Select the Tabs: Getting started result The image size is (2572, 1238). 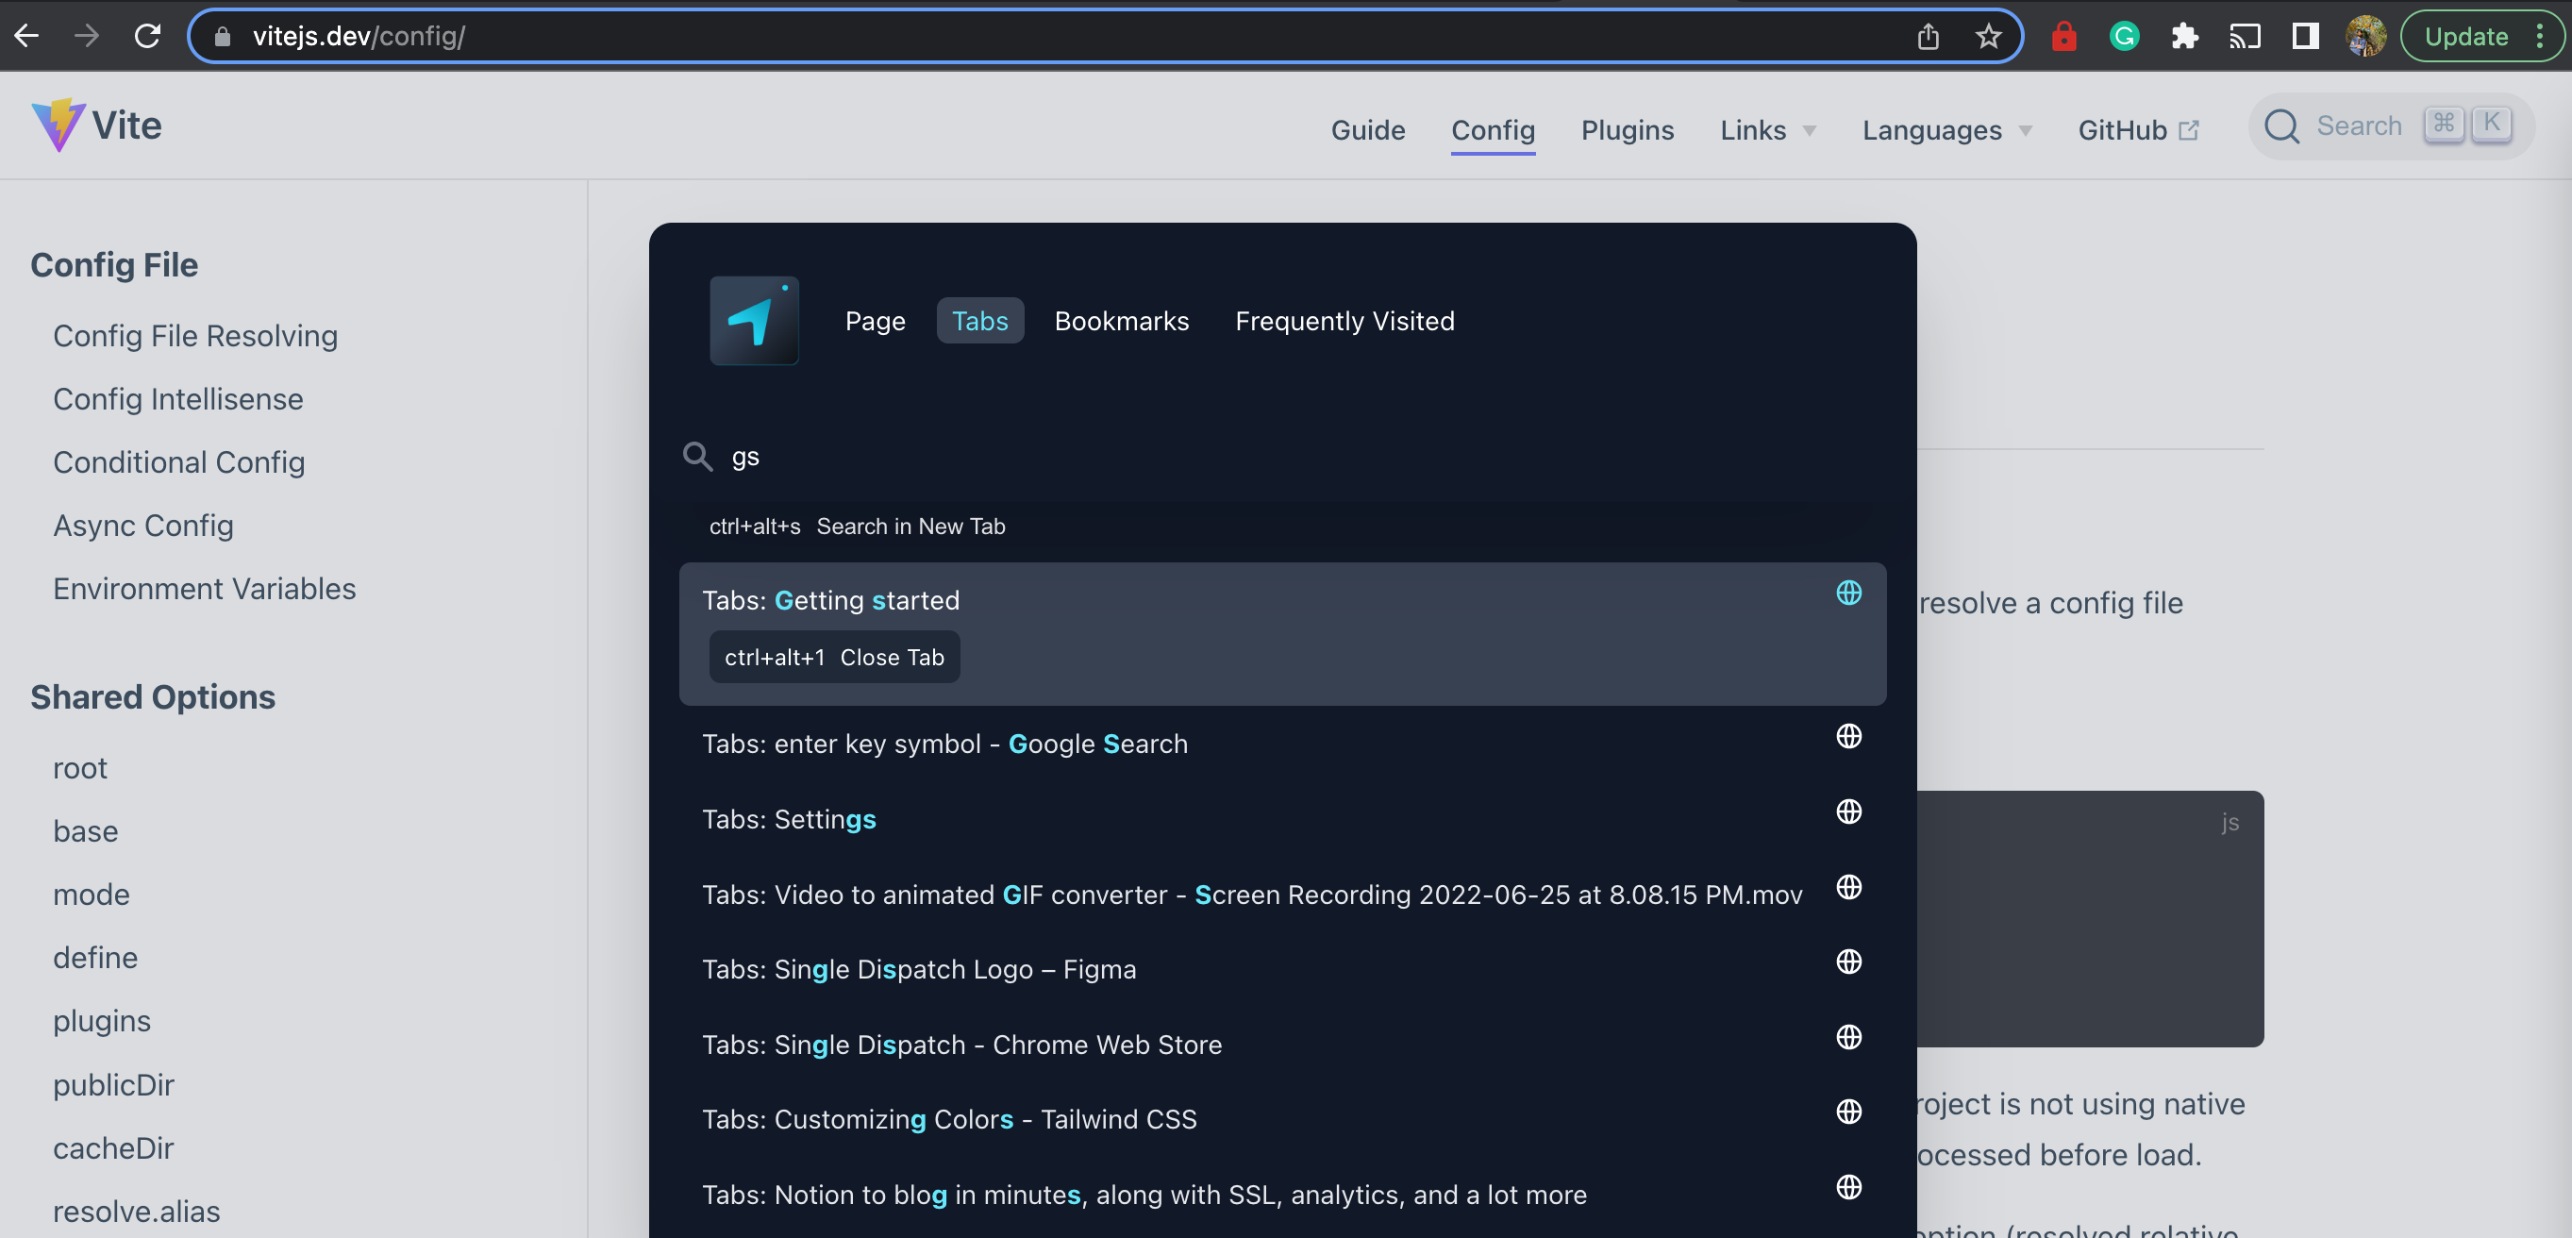pyautogui.click(x=1282, y=634)
